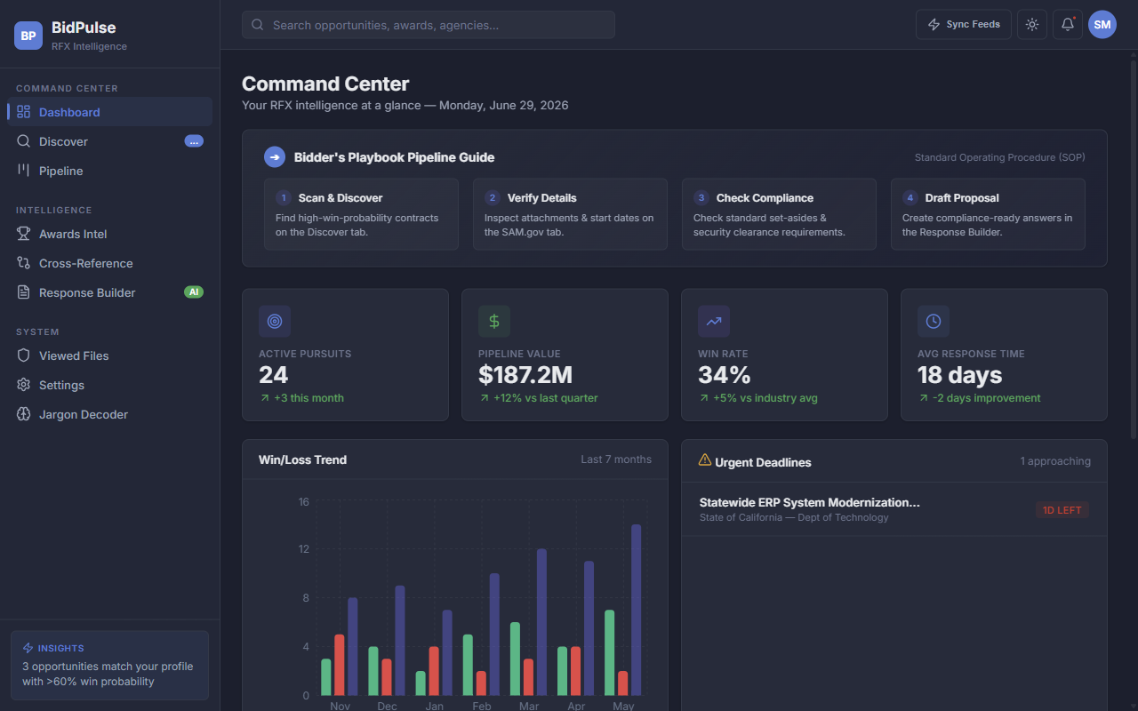Click the 34% win rate value
Viewport: 1138px width, 711px height.
[725, 375]
